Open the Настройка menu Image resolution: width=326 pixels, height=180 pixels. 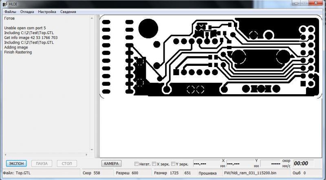[x=47, y=12]
